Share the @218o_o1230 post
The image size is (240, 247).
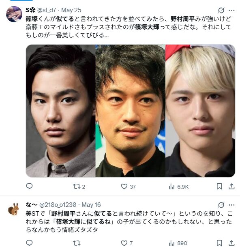coord(231,243)
